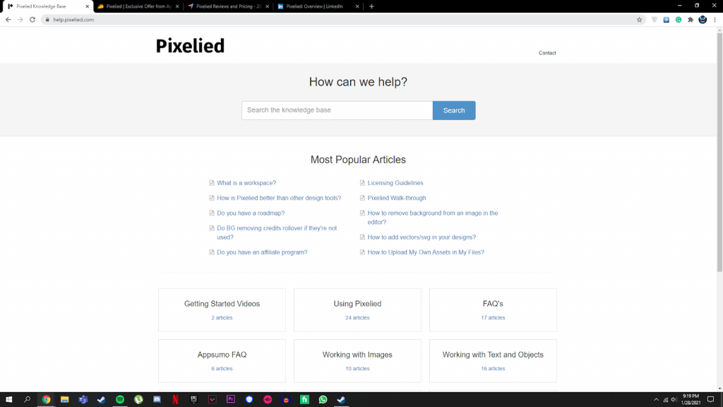Viewport: 723px width, 407px height.
Task: Switch to the Pixelied Reviews and Pricing tab
Action: tap(225, 6)
